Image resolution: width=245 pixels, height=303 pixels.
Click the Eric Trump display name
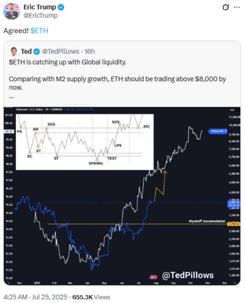point(39,7)
